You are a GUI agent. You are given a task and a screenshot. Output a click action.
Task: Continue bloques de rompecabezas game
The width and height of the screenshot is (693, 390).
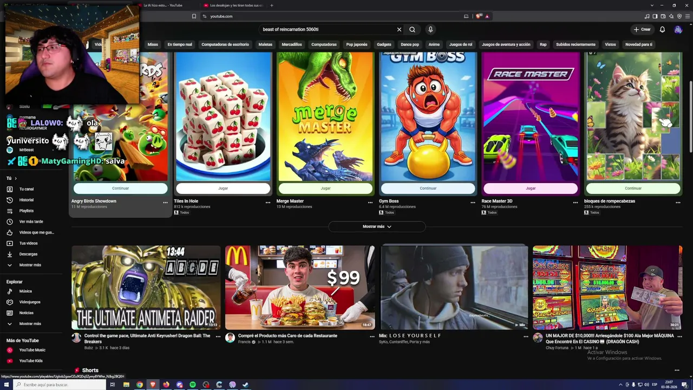pos(633,188)
